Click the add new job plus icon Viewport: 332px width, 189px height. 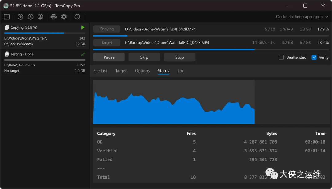coord(20,17)
